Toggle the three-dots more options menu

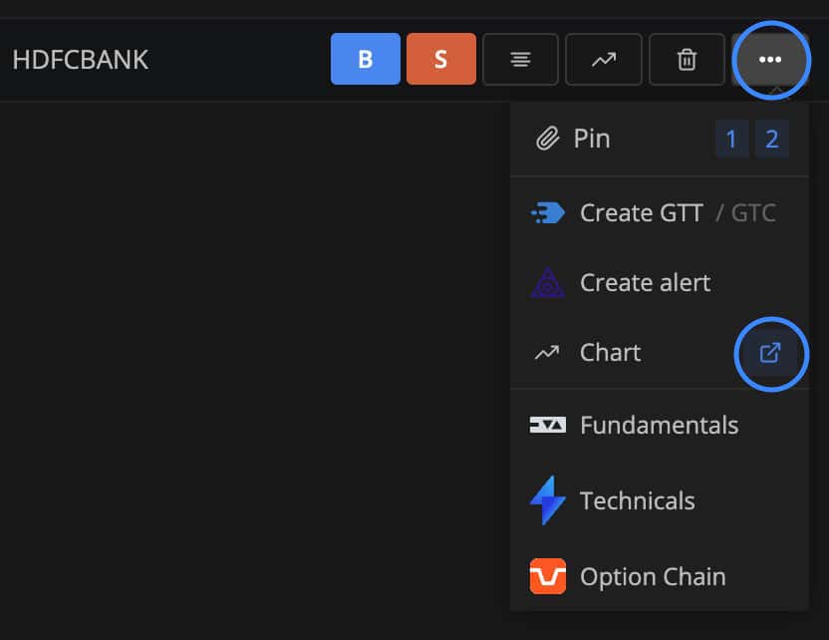click(770, 59)
